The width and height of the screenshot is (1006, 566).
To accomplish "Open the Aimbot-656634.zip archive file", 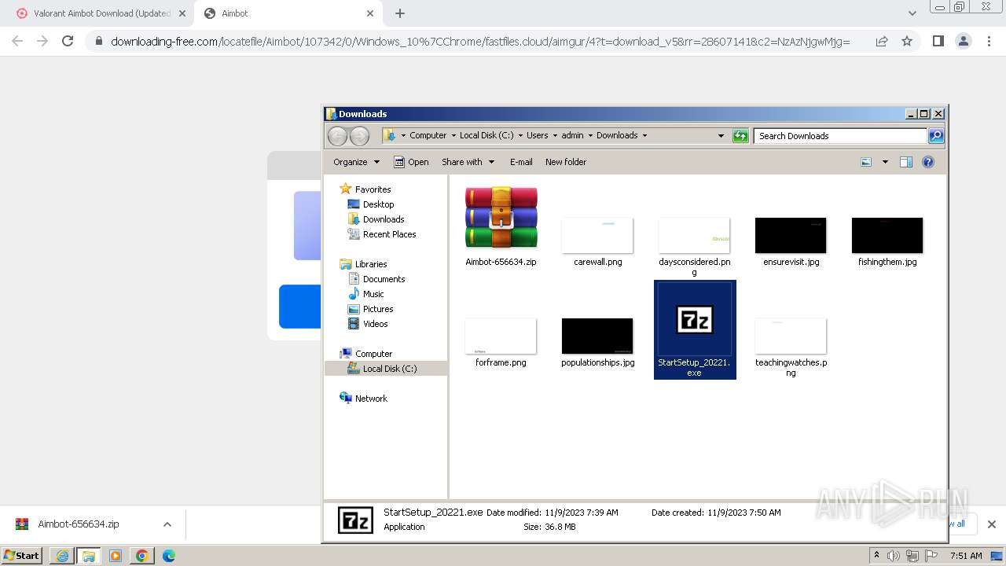I will (501, 226).
